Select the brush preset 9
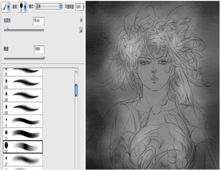The width and height of the screenshot is (220, 170). point(23,121)
